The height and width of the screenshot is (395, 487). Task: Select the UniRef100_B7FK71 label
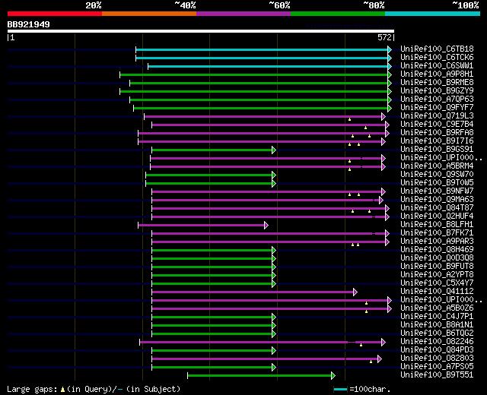(437, 233)
